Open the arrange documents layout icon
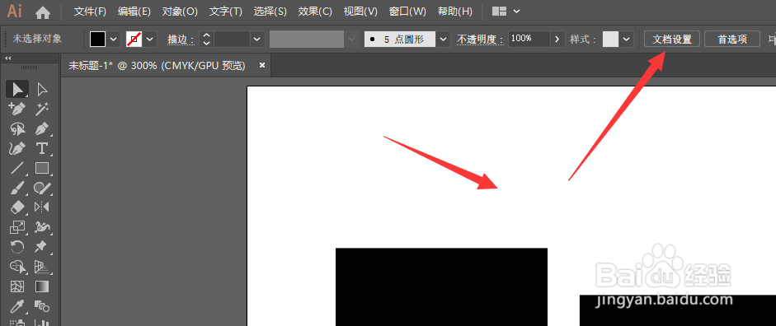 [500, 12]
